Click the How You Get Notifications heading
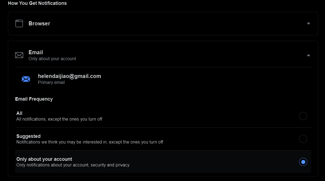 [37, 3]
